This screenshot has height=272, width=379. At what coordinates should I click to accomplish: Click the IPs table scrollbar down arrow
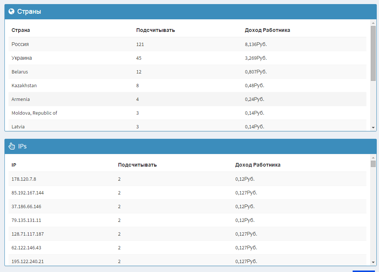click(373, 262)
